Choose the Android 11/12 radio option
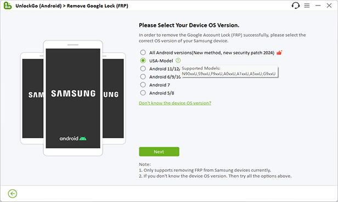Image resolution: width=338 pixels, height=202 pixels. 143,69
